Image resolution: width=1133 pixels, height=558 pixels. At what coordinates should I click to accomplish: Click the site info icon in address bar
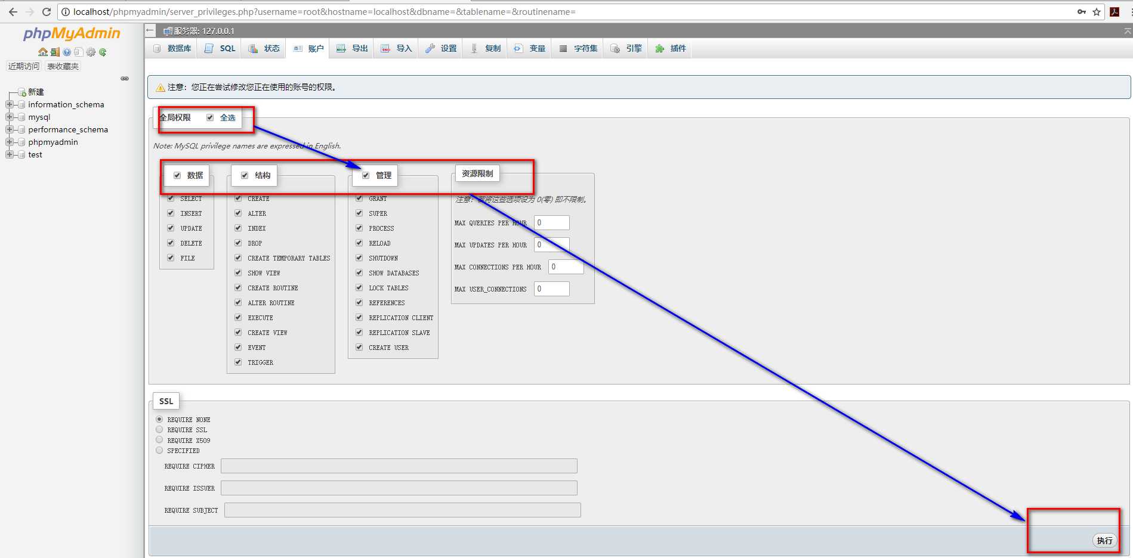point(66,12)
